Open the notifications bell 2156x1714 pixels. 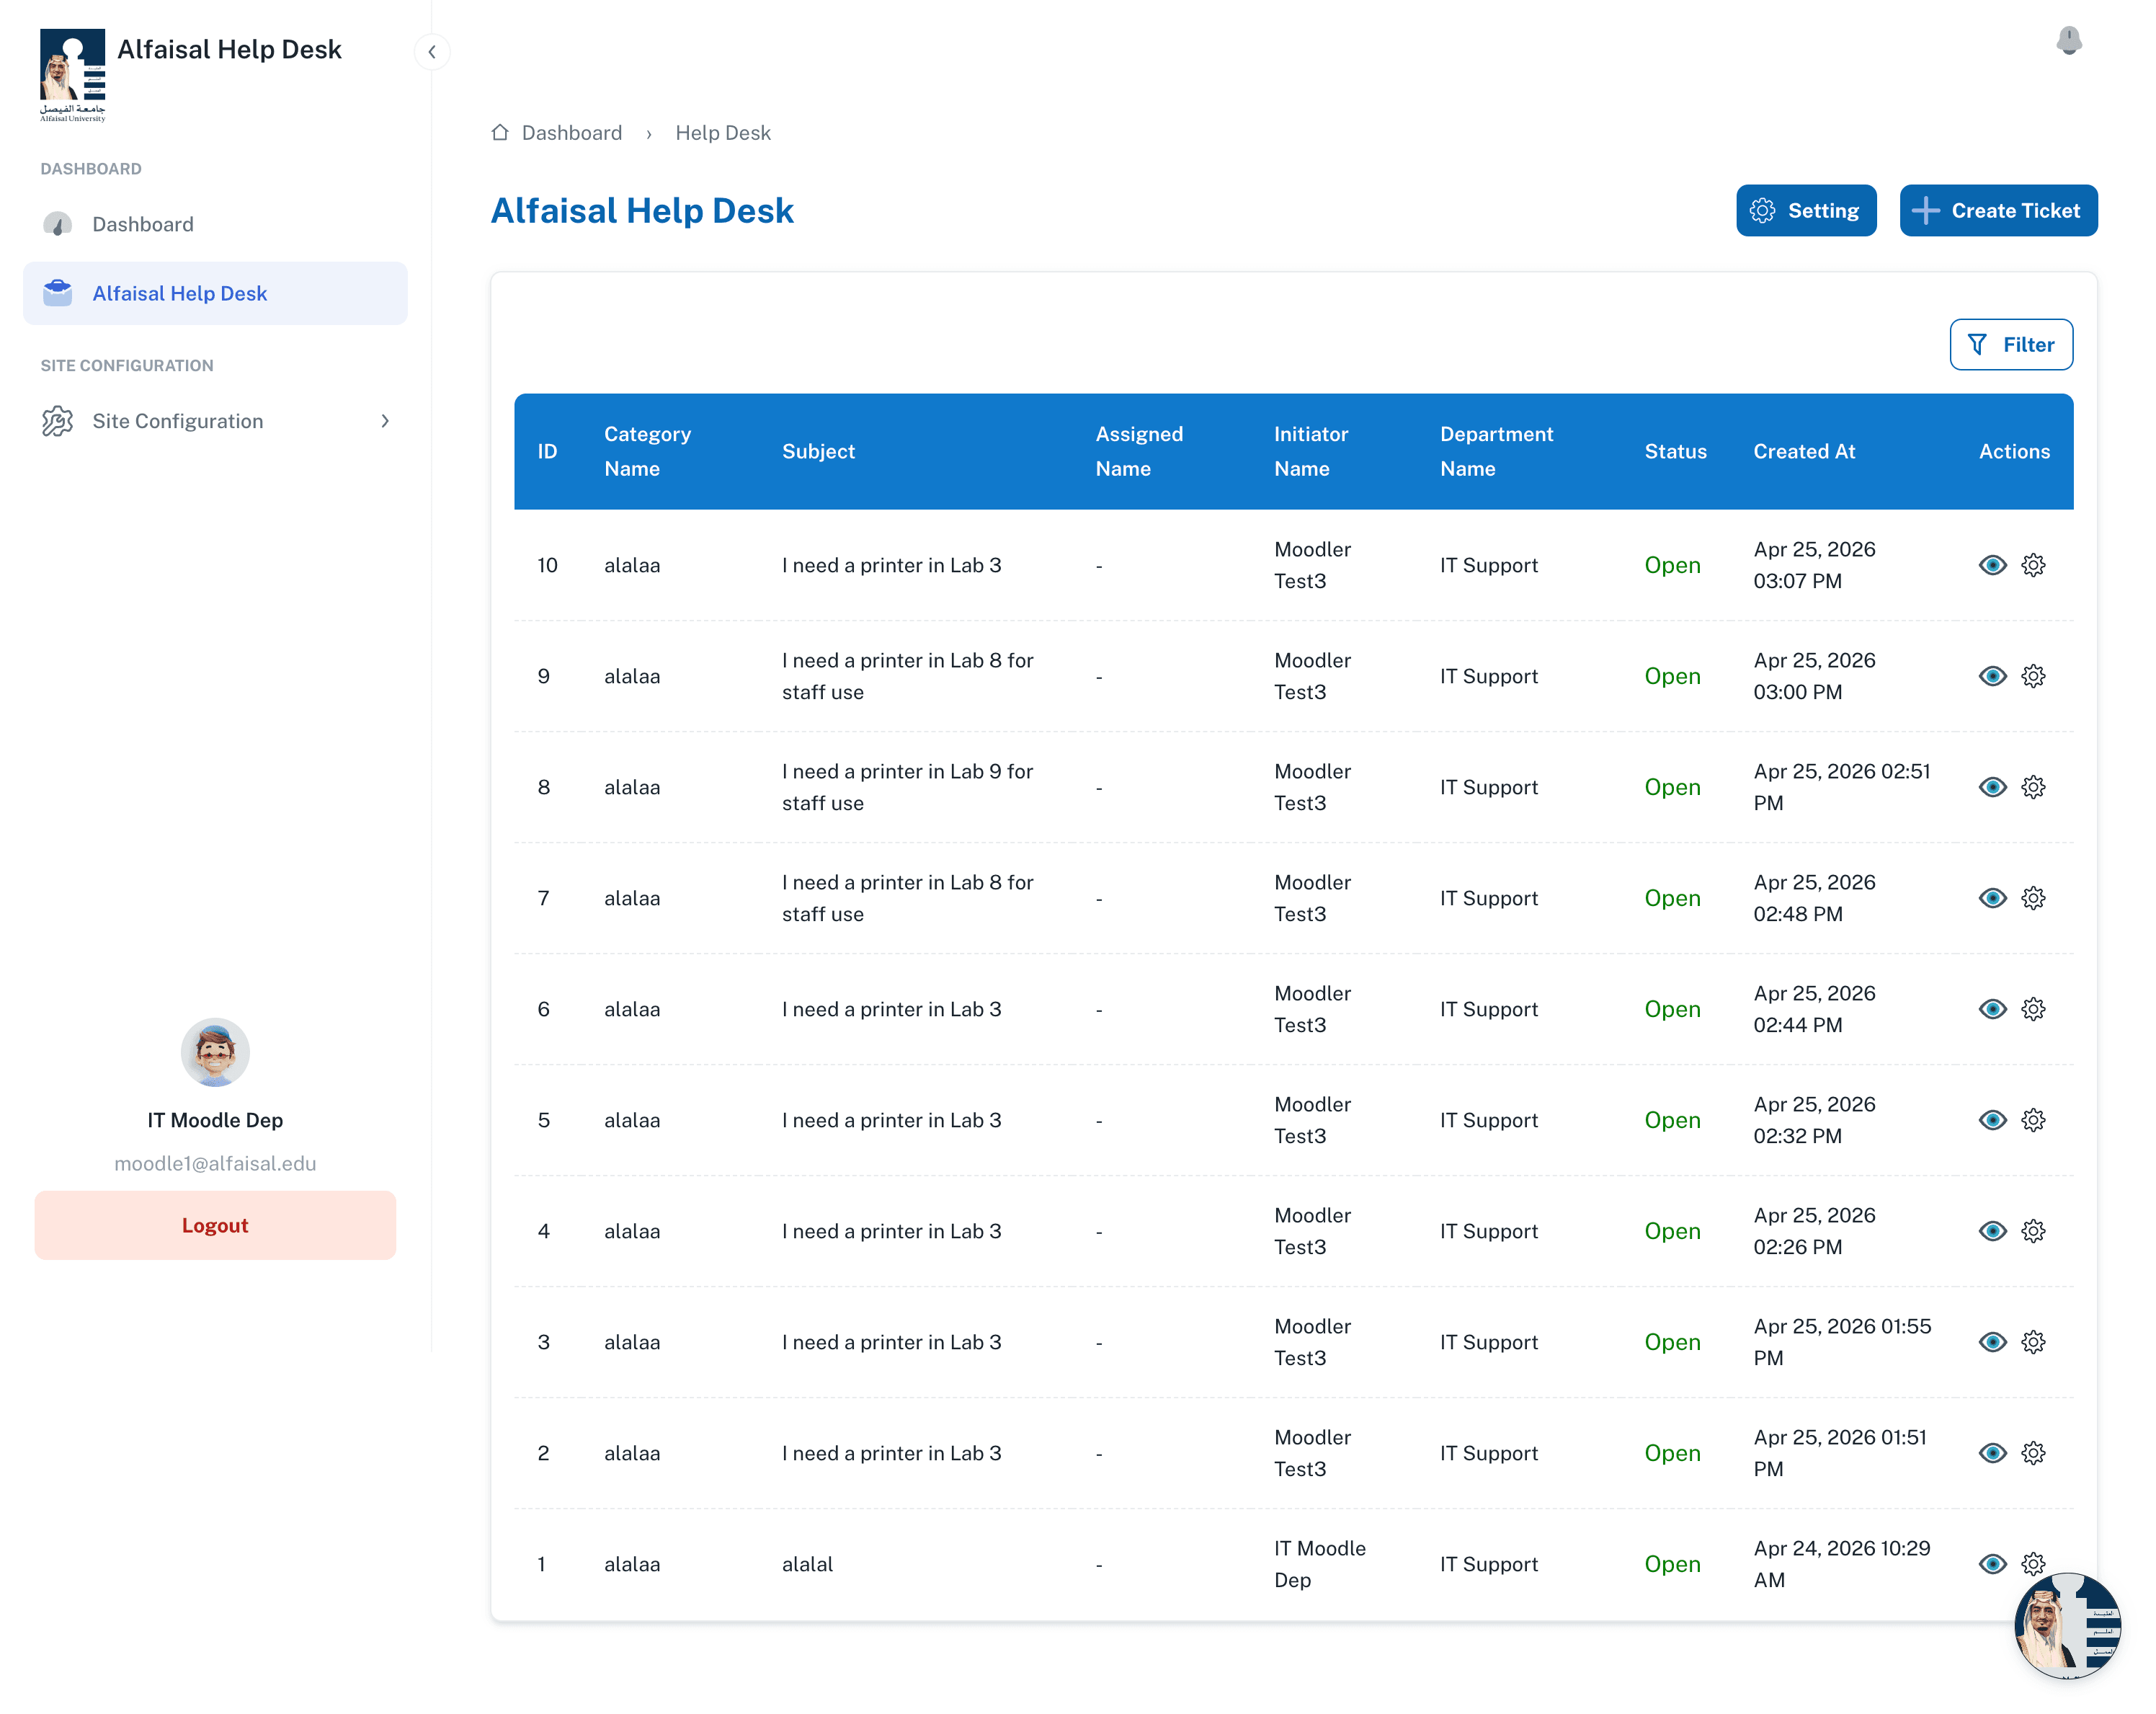pyautogui.click(x=2068, y=41)
